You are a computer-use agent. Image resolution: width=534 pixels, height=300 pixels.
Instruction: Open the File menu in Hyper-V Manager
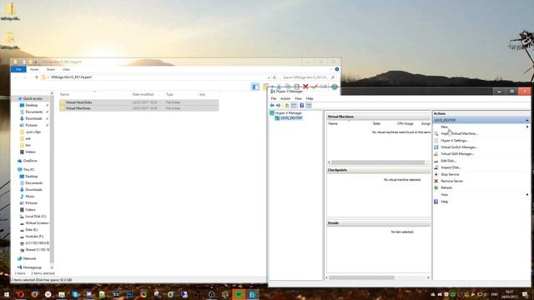274,98
